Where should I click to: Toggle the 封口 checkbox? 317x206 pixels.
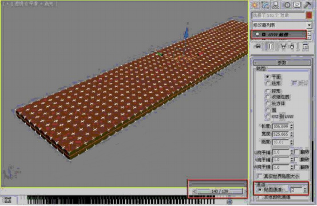(x=295, y=83)
